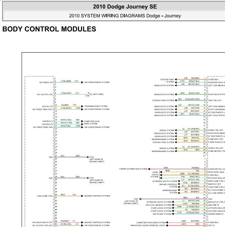
Task: Click the 'WHT/RED' wire label
Action: (195, 221)
